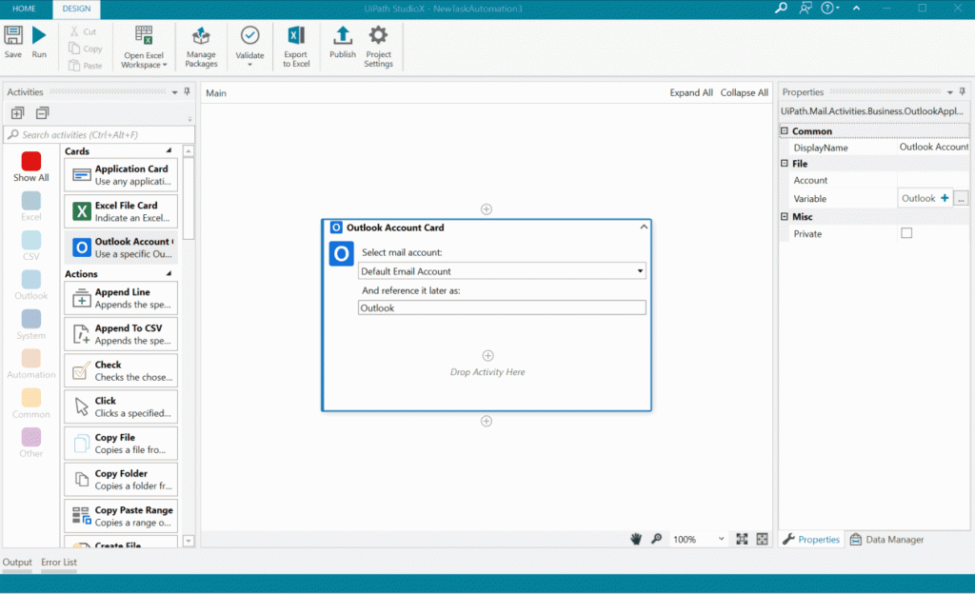The width and height of the screenshot is (975, 594).
Task: Click Collapse All in designer
Action: (744, 92)
